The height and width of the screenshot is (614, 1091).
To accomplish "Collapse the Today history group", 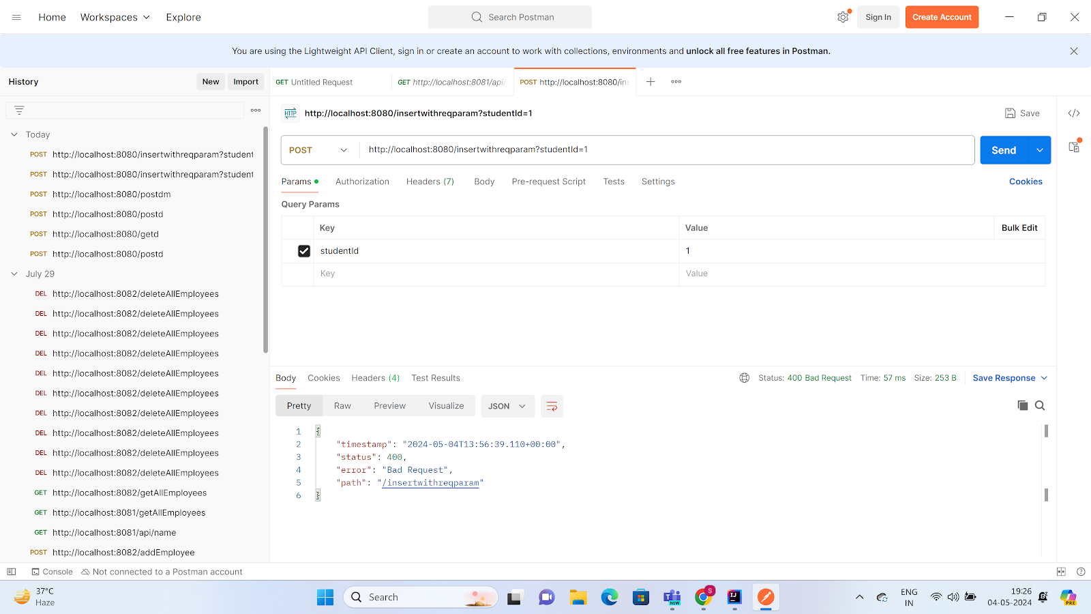I will [14, 134].
